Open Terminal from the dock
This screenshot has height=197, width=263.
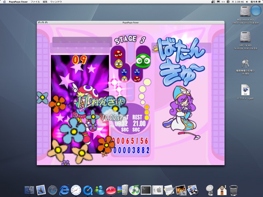click(x=146, y=190)
